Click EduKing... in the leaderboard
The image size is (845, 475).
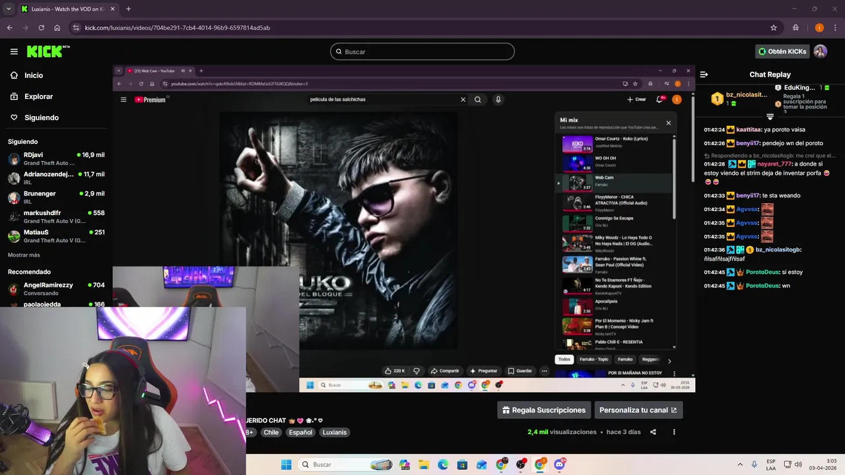click(x=800, y=87)
